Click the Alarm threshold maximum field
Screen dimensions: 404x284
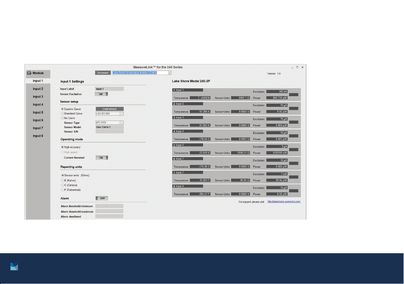(109, 211)
